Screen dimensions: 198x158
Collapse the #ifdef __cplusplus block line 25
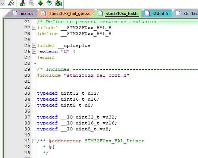(34, 46)
